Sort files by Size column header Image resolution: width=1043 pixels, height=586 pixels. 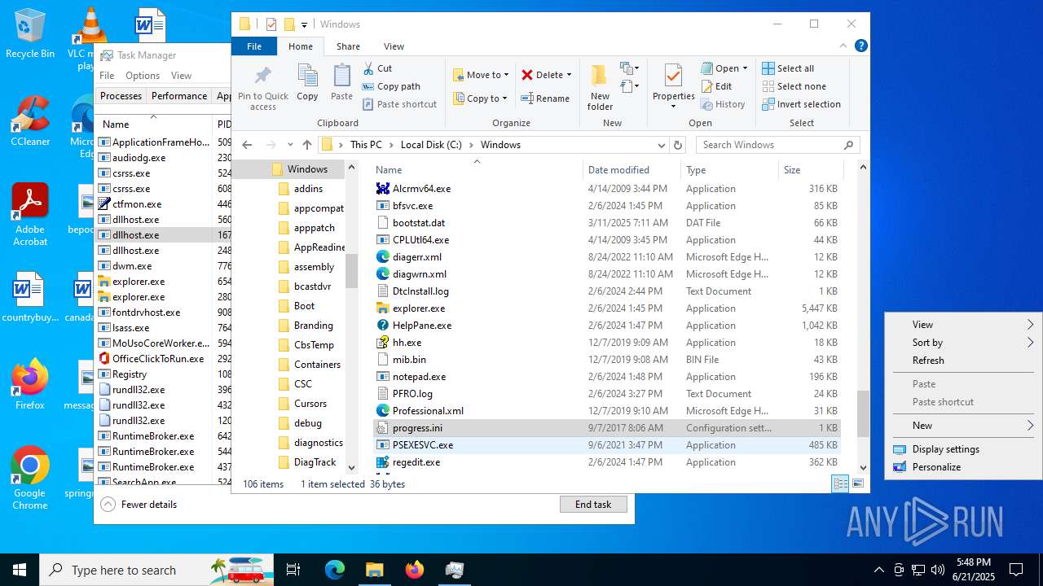pos(810,170)
